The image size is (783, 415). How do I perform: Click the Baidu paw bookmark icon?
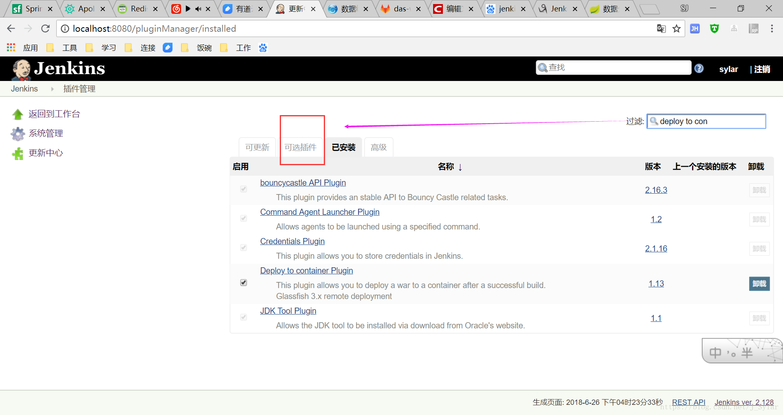[263, 48]
